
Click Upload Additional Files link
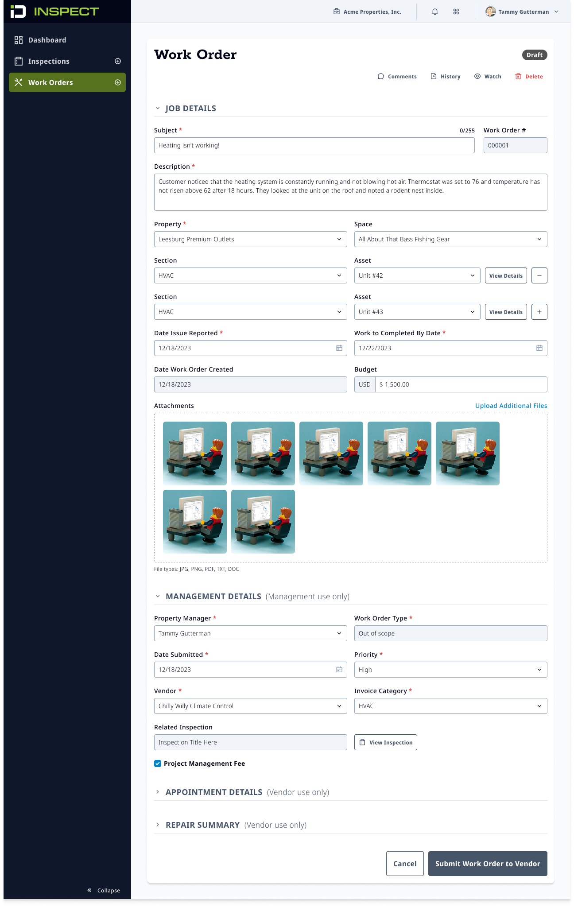point(511,406)
